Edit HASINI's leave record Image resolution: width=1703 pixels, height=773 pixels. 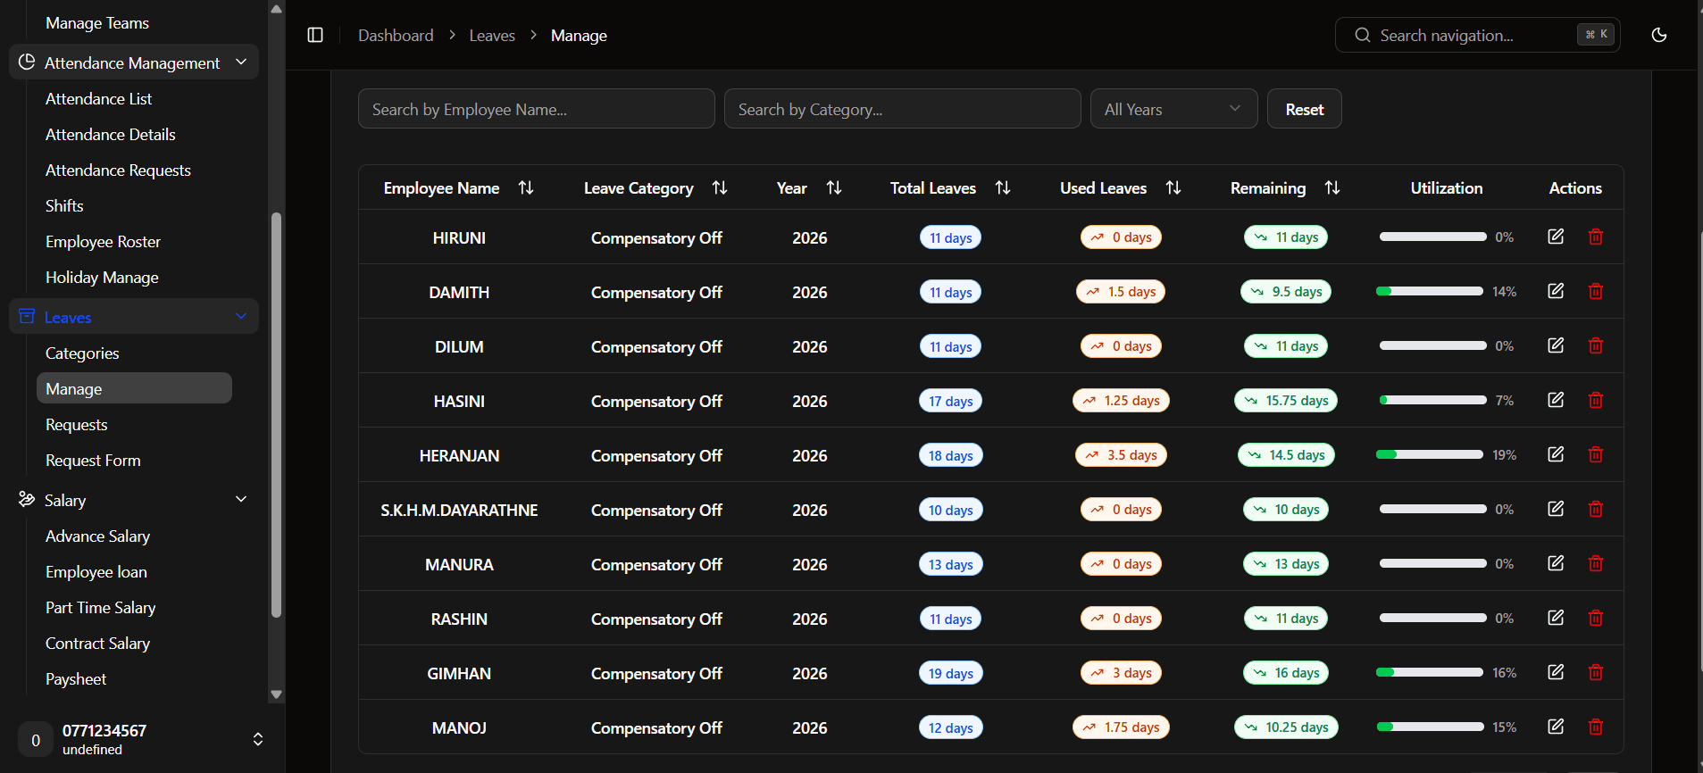1556,400
